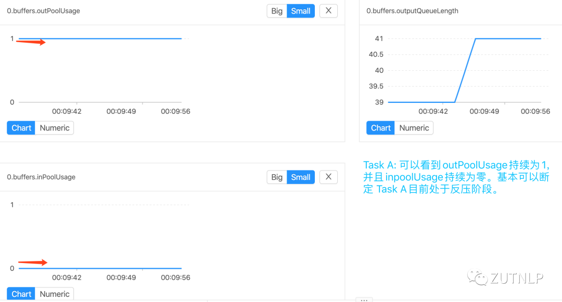Close the outPoolUsage metric panel
The width and height of the screenshot is (562, 302).
click(328, 11)
